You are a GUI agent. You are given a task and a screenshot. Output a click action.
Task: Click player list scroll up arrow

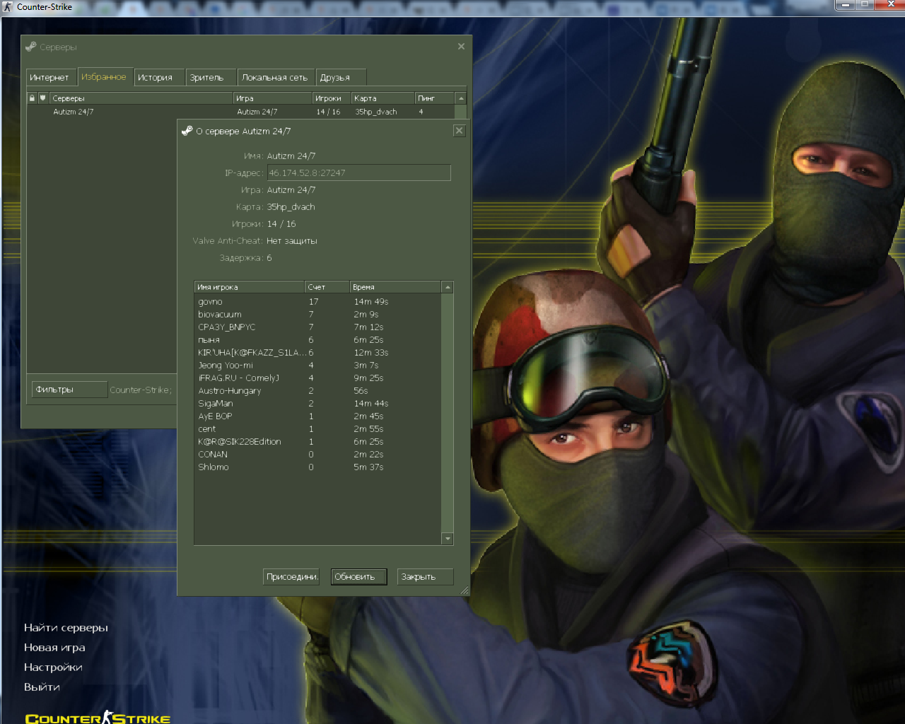click(447, 287)
